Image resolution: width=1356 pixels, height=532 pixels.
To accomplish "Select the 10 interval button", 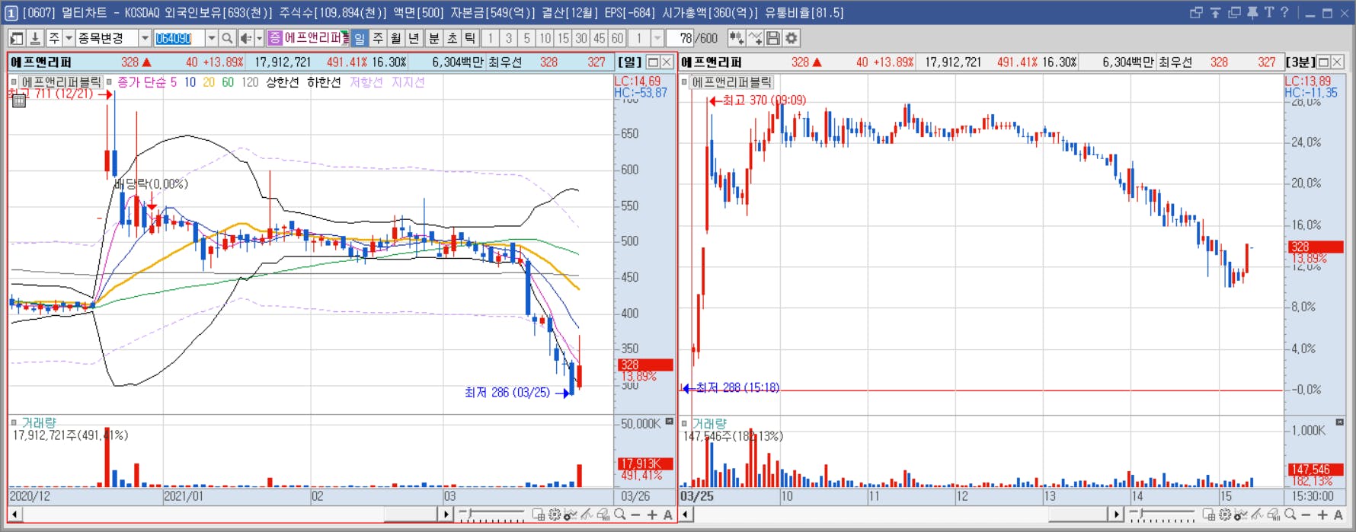I will (x=545, y=38).
